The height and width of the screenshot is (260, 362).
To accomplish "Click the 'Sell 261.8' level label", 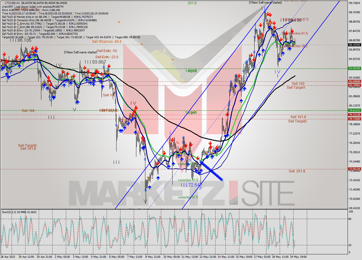I will coord(297,171).
